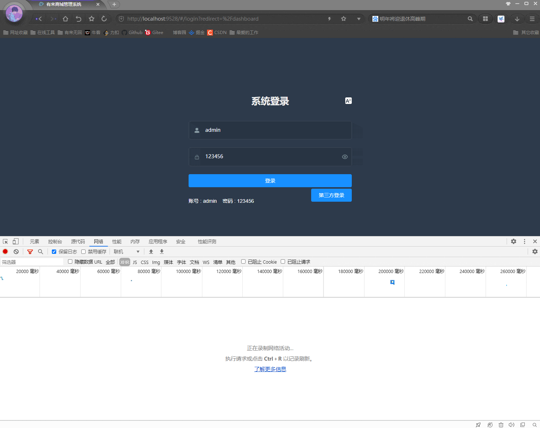The image size is (540, 428).
Task: Click the lightning speed-mode icon in address bar
Action: click(x=330, y=19)
